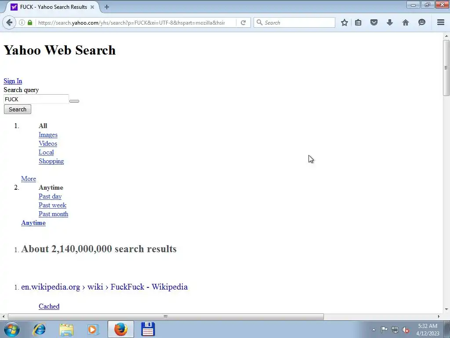
Task: Click the small button beside the query field
Action: 74,101
